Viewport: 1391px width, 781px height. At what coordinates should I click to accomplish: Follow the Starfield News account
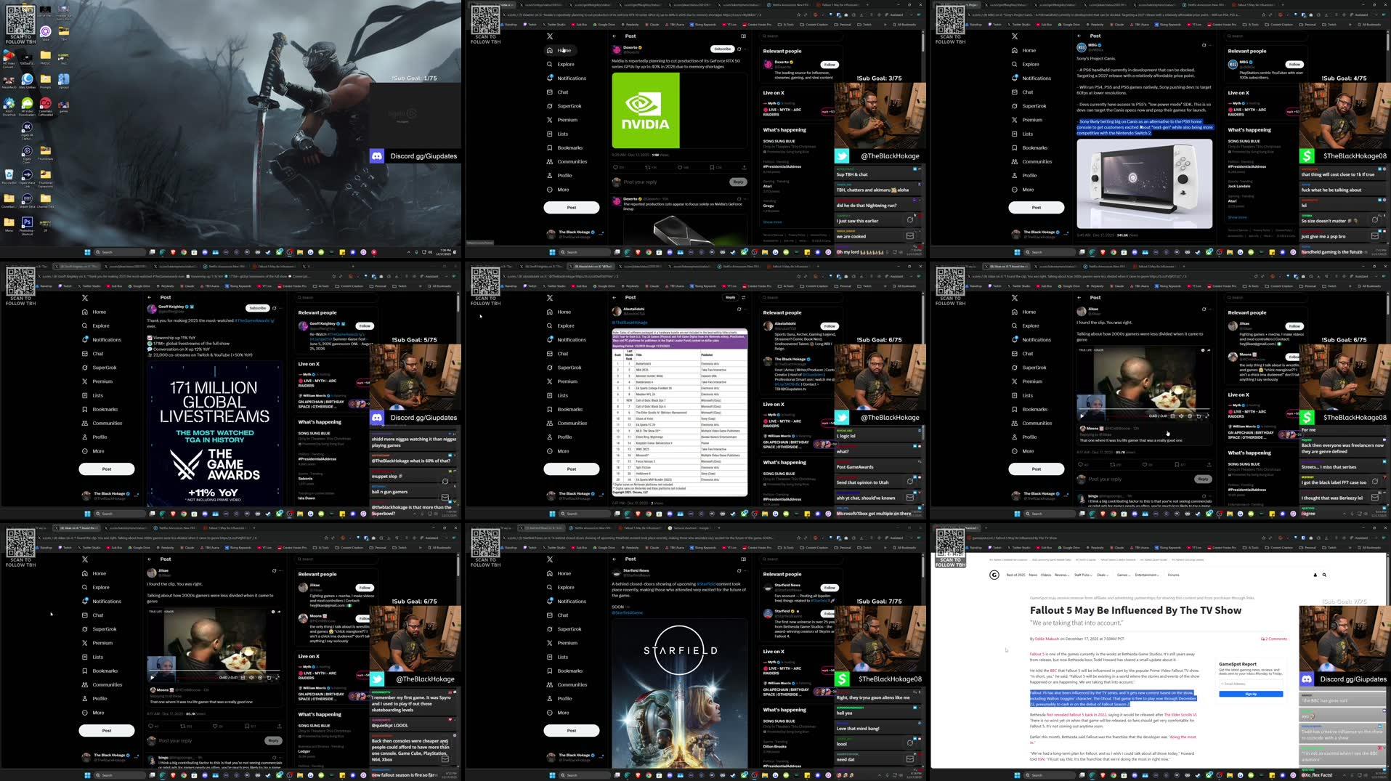828,589
